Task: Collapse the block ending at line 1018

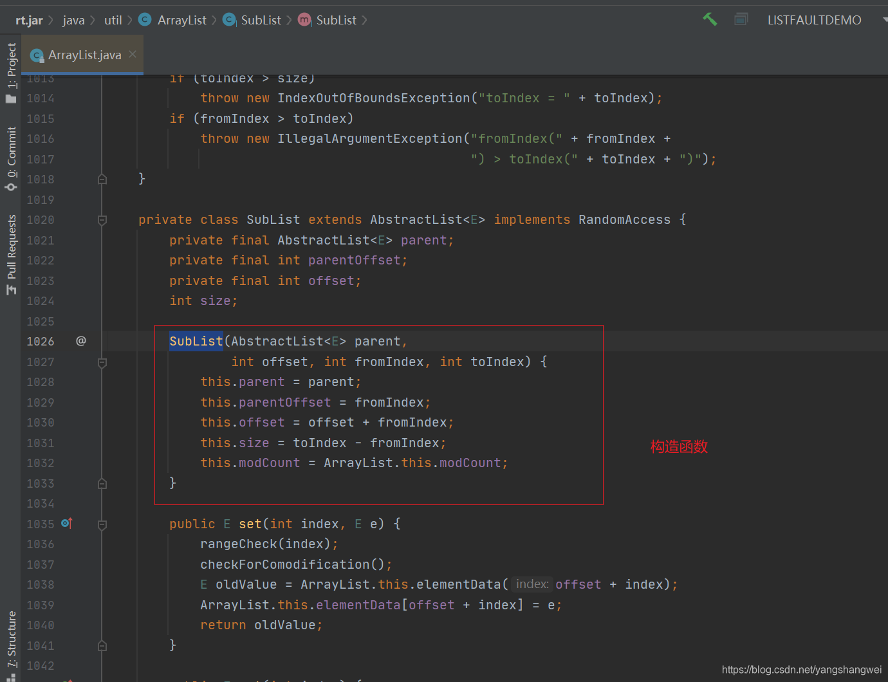Action: pos(102,179)
